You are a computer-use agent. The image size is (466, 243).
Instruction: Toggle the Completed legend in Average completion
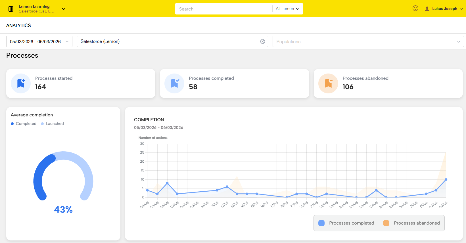click(24, 123)
